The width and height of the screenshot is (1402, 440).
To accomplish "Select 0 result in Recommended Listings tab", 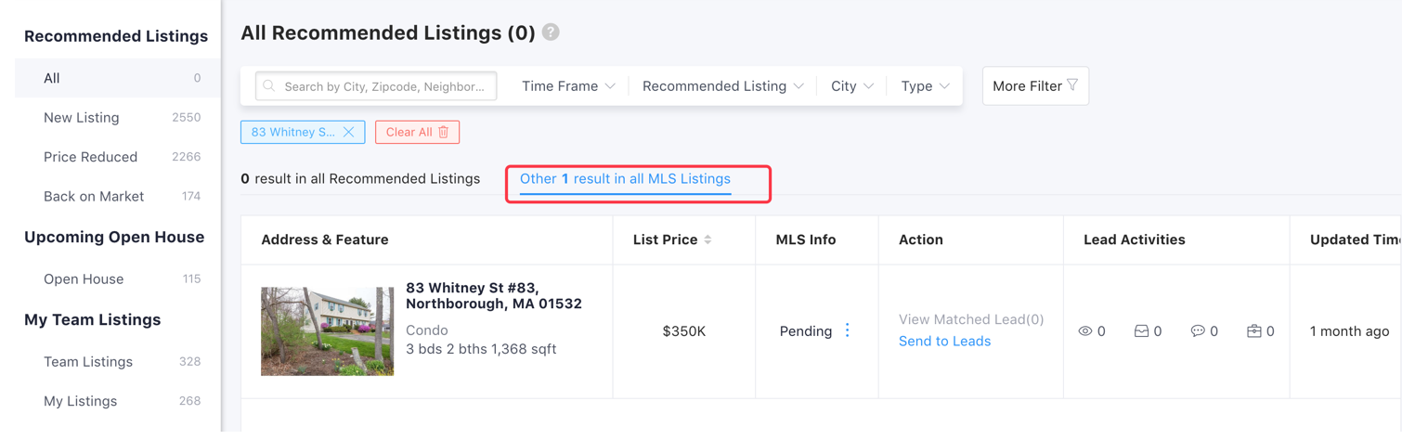I will click(x=360, y=179).
